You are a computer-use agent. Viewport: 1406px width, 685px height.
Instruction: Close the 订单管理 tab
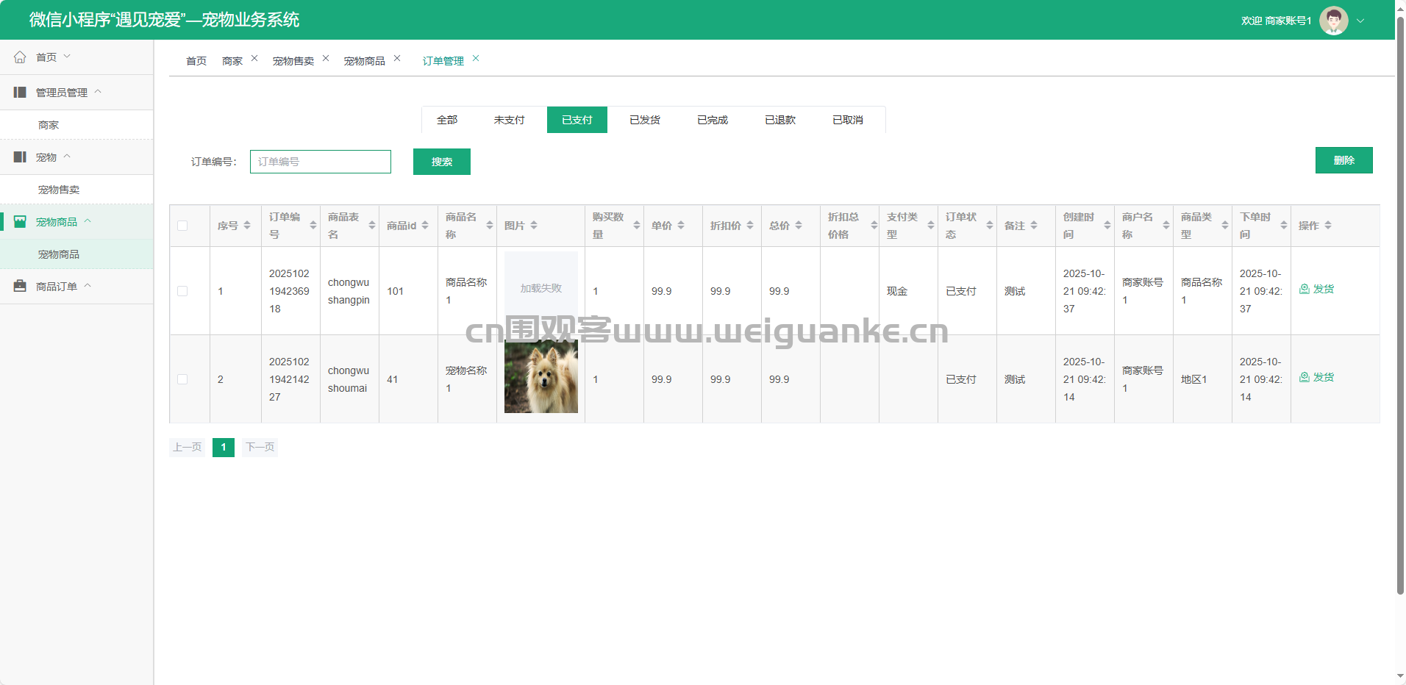click(x=476, y=58)
